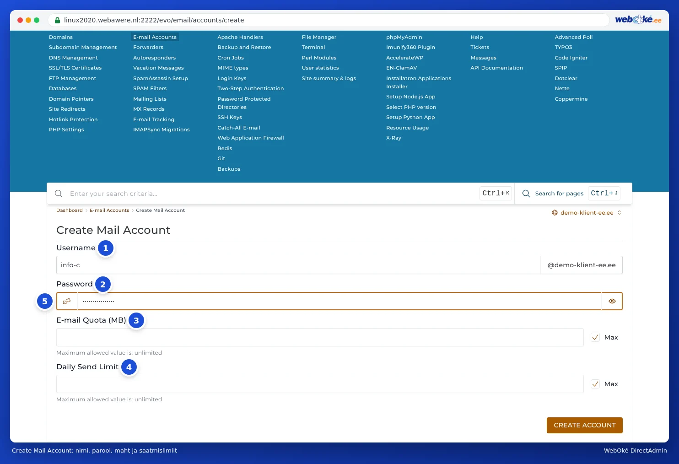
Task: Open Forwarders in the menu
Action: [x=148, y=47]
